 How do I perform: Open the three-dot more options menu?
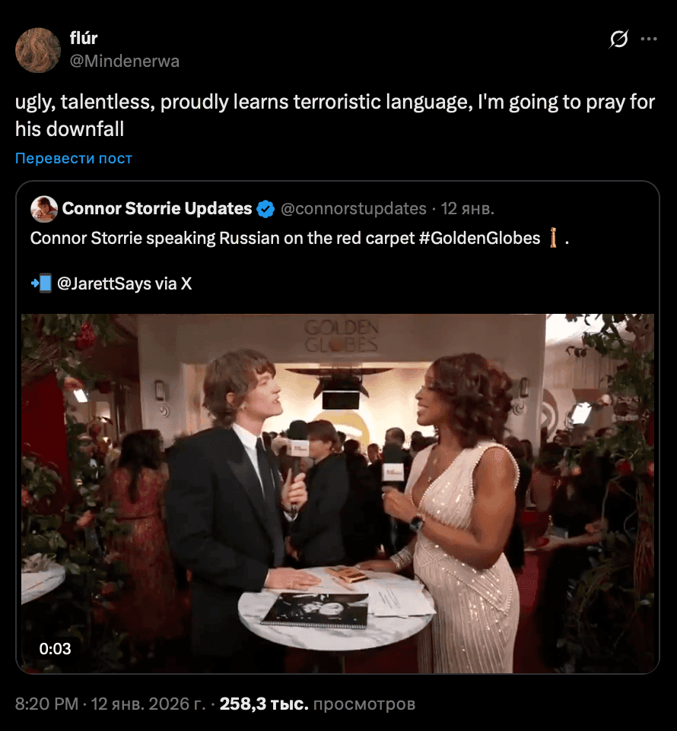[x=648, y=40]
